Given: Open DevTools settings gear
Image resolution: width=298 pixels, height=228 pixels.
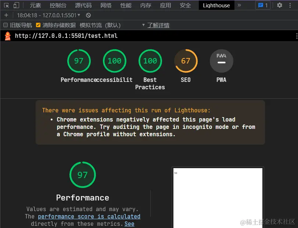Looking at the screenshot, I should pos(279,5).
